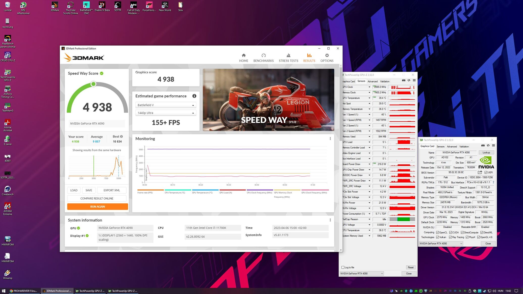The width and height of the screenshot is (523, 294).
Task: Open TestMem5 desktop shortcut
Action: pyautogui.click(x=8, y=107)
